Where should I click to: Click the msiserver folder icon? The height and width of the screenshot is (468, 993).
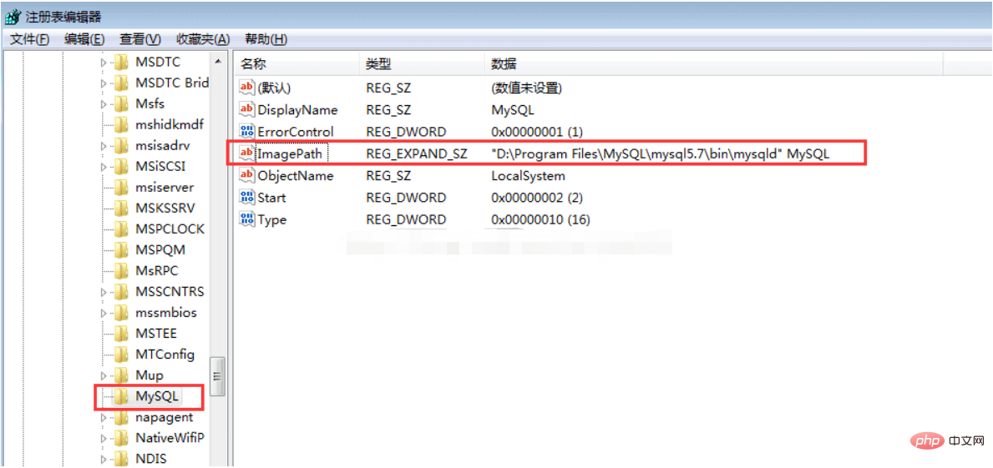click(x=121, y=187)
